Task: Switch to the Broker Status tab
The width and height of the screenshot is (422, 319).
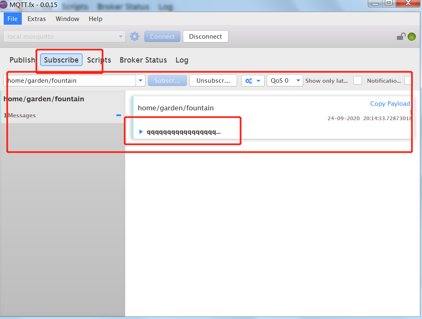Action: pos(143,60)
